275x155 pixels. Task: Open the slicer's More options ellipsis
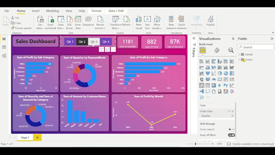pyautogui.click(x=113, y=50)
